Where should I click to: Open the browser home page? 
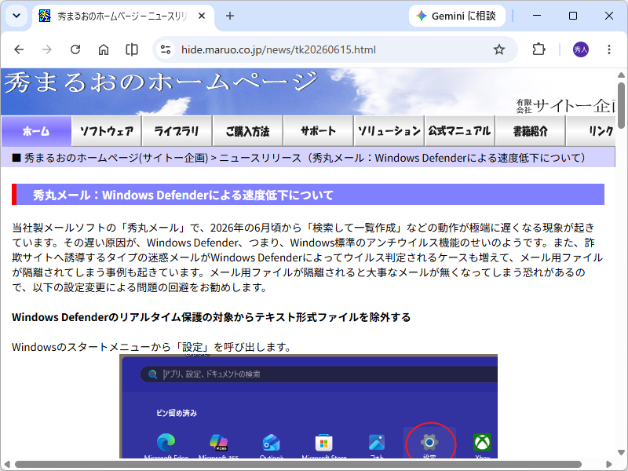coord(104,49)
